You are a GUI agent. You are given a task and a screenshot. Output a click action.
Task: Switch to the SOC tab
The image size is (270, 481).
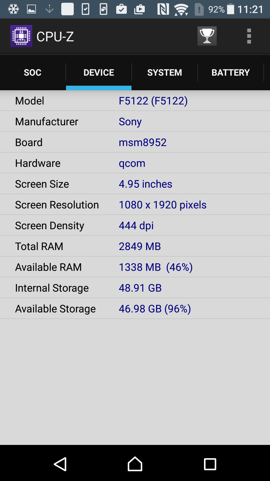pos(33,73)
